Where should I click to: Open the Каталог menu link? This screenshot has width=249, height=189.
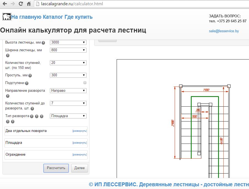(x=53, y=17)
